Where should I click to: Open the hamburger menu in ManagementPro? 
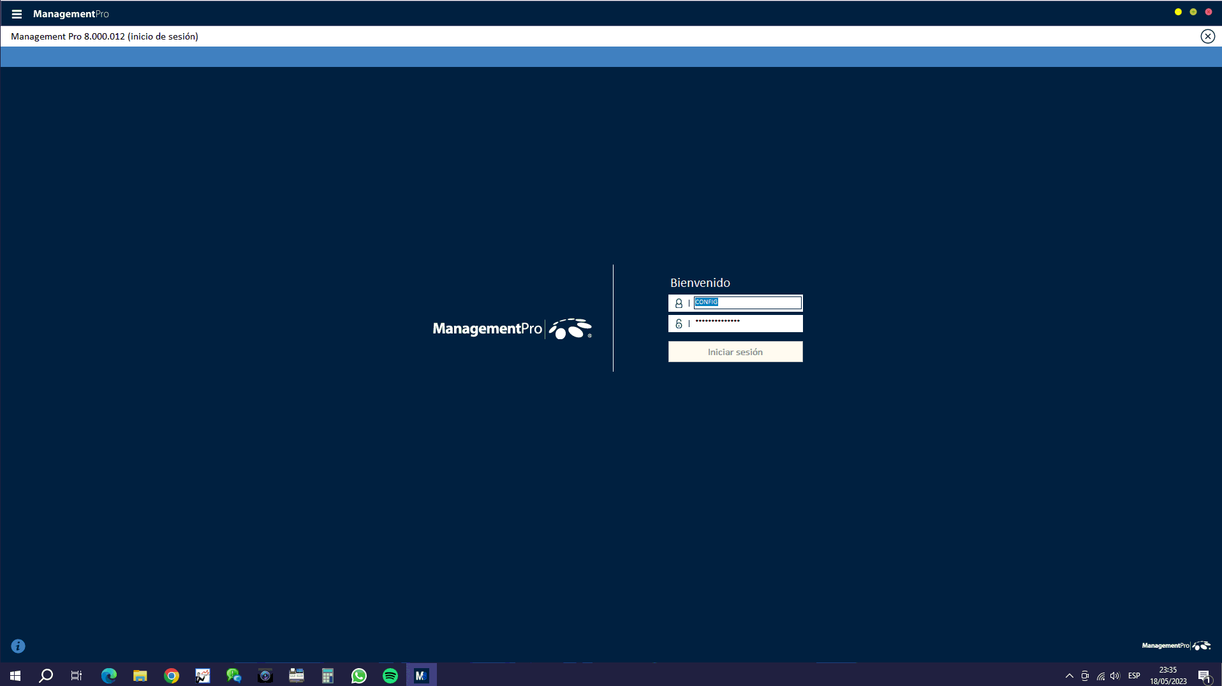[x=17, y=13]
